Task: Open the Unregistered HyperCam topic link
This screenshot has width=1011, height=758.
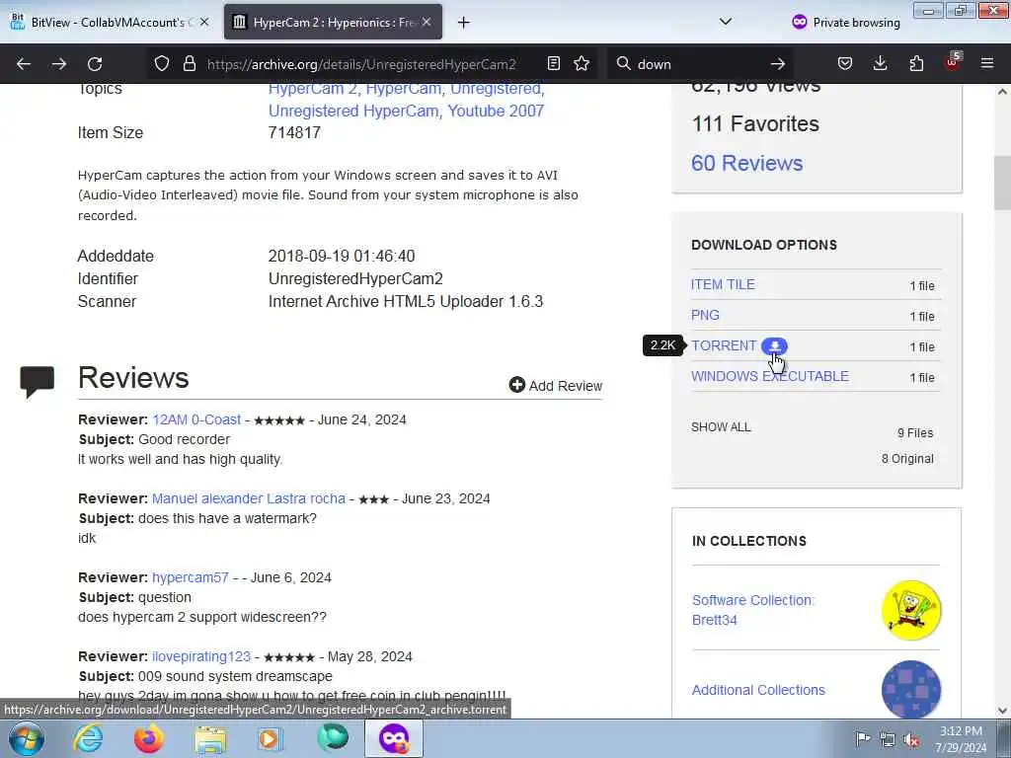Action: pyautogui.click(x=352, y=111)
